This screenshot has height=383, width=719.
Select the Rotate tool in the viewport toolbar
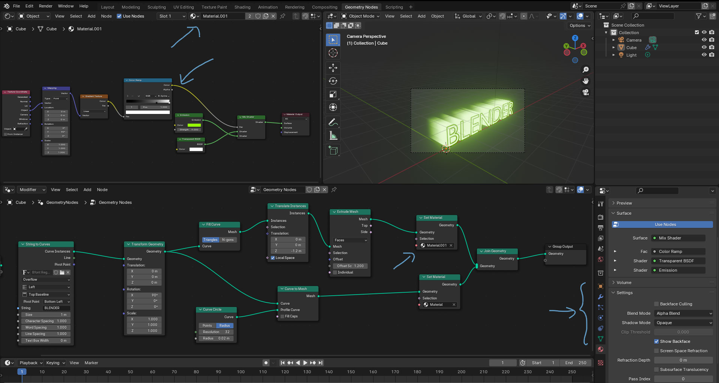[333, 81]
